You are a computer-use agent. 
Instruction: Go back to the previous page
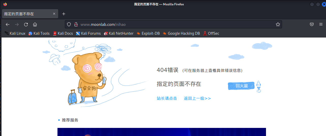[8, 25]
